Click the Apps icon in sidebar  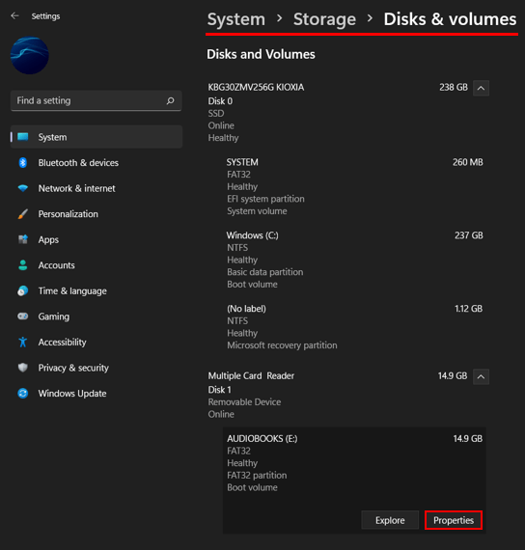tap(23, 239)
